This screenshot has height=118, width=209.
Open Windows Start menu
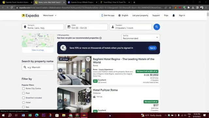pyautogui.click(x=3, y=115)
